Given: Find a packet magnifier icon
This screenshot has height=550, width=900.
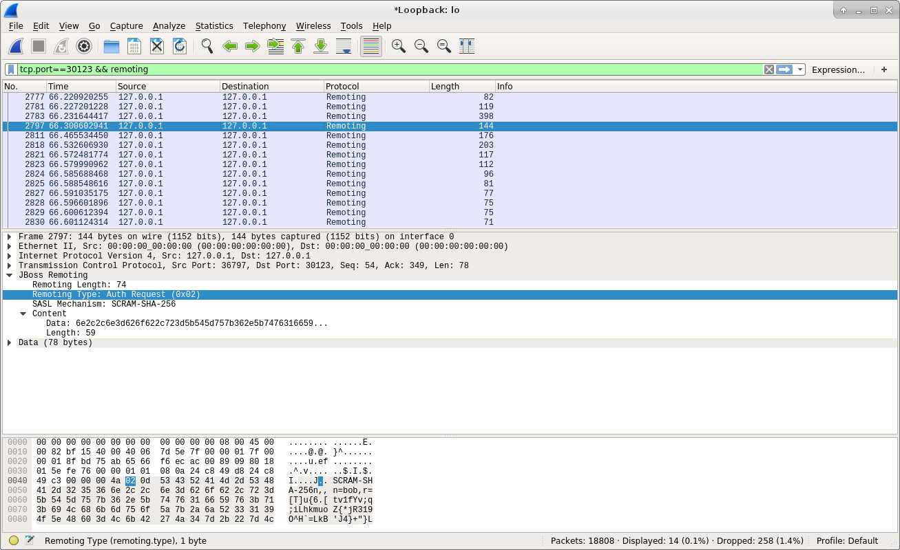Looking at the screenshot, I should [207, 46].
